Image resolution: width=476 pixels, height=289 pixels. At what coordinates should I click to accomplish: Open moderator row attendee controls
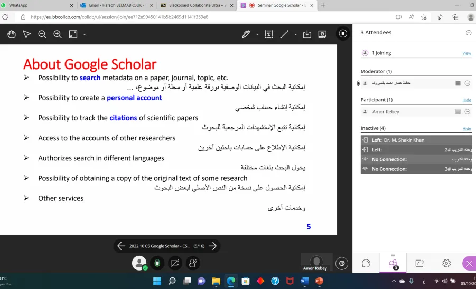point(468,83)
